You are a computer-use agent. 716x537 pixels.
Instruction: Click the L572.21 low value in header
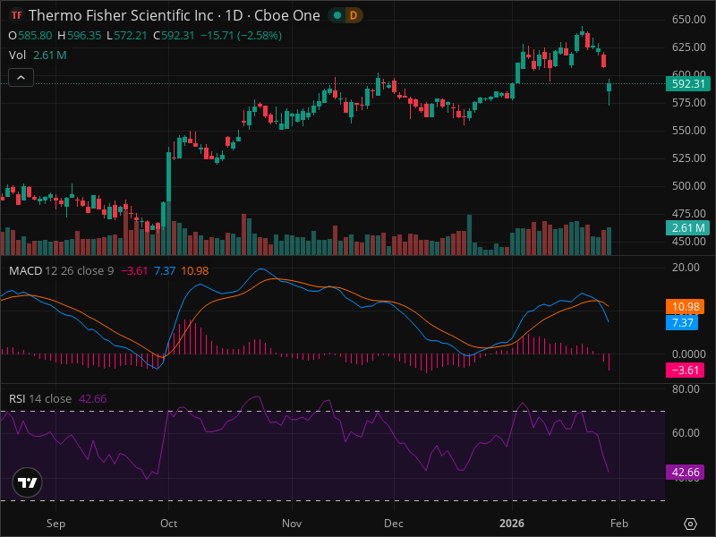126,36
